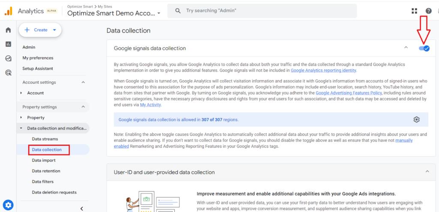Open the Reports bar chart icon

pos(9,44)
